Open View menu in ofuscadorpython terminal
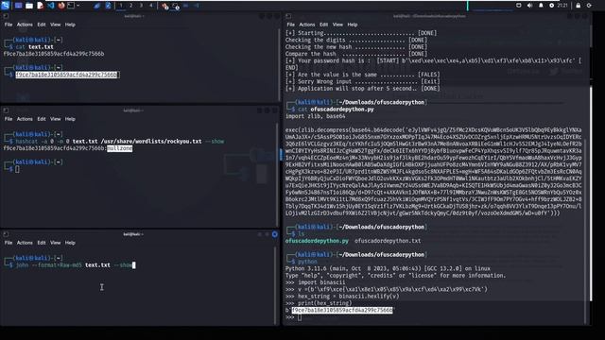Viewport: 605px width, 340px height. click(x=338, y=25)
